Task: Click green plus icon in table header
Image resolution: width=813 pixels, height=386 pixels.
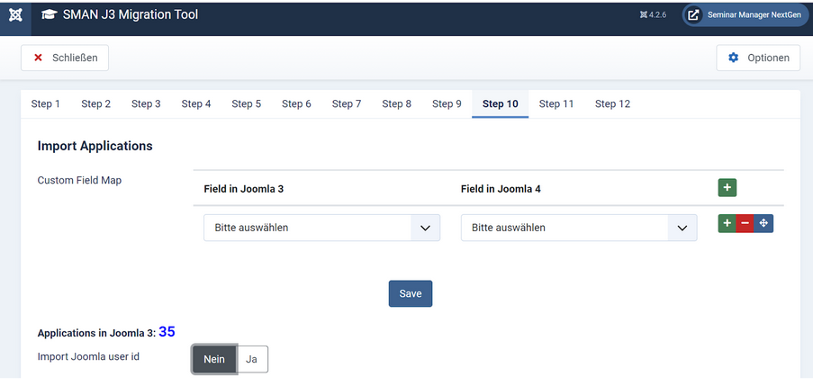Action: pos(727,188)
